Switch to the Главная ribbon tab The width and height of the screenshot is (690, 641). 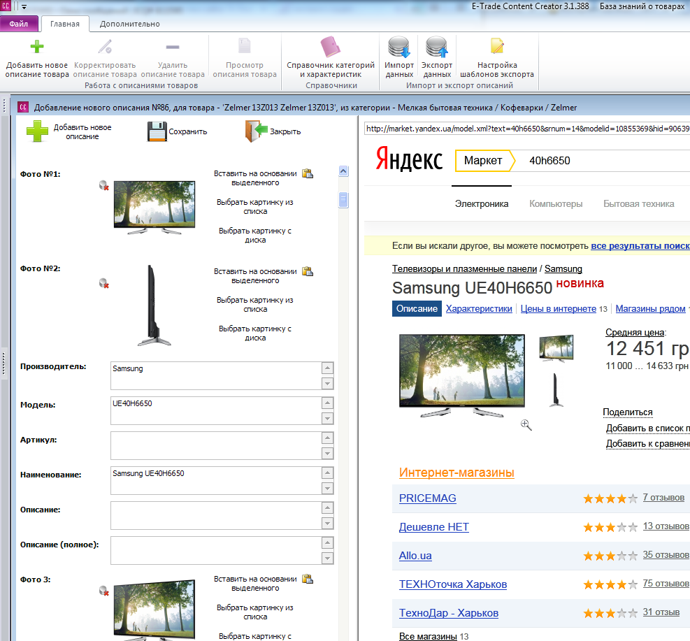coord(65,24)
